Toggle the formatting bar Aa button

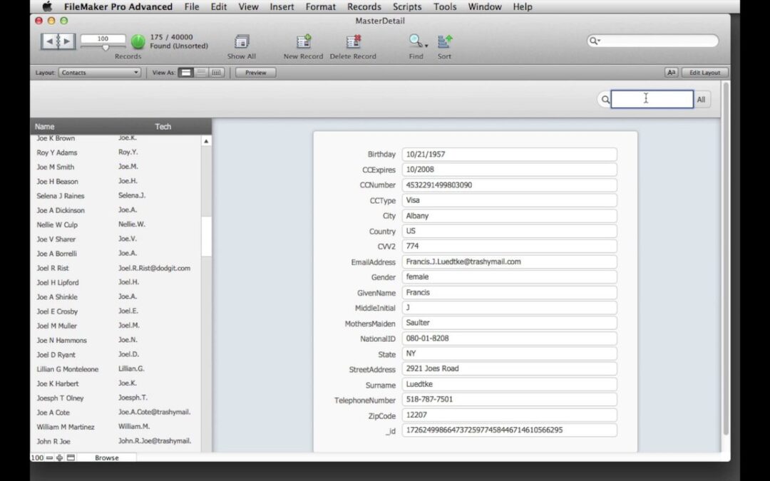[671, 73]
